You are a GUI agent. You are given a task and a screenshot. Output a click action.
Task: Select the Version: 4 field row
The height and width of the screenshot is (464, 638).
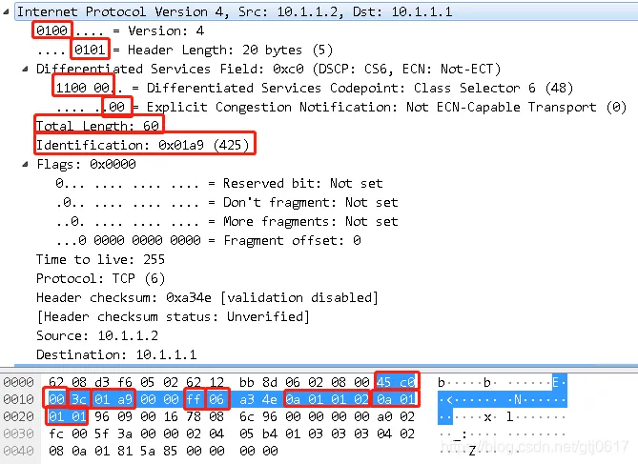120,30
